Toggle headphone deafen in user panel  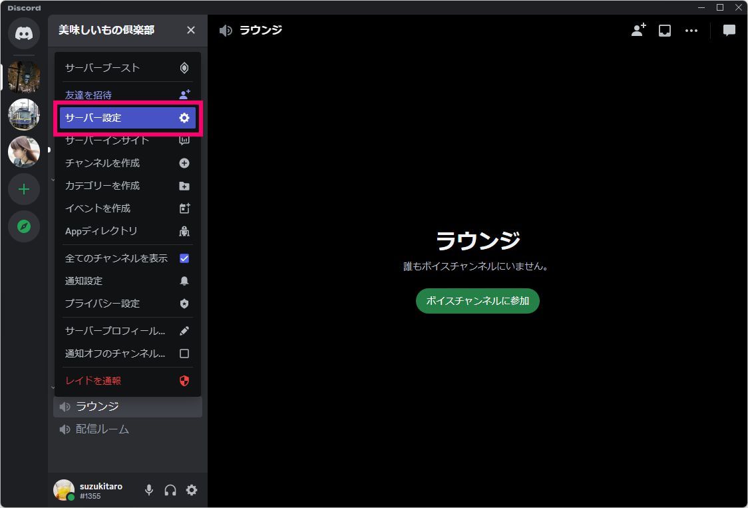pyautogui.click(x=170, y=490)
